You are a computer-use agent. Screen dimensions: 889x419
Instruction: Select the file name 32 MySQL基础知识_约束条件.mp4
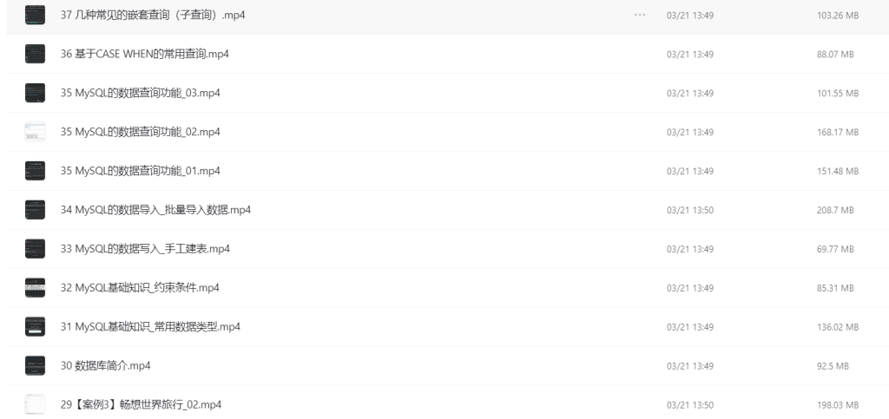tap(140, 288)
